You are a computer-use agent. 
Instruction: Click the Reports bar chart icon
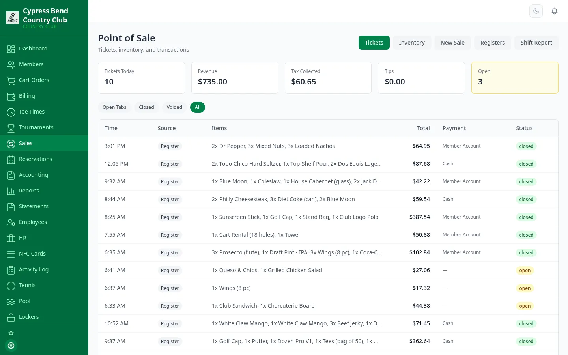(x=11, y=191)
